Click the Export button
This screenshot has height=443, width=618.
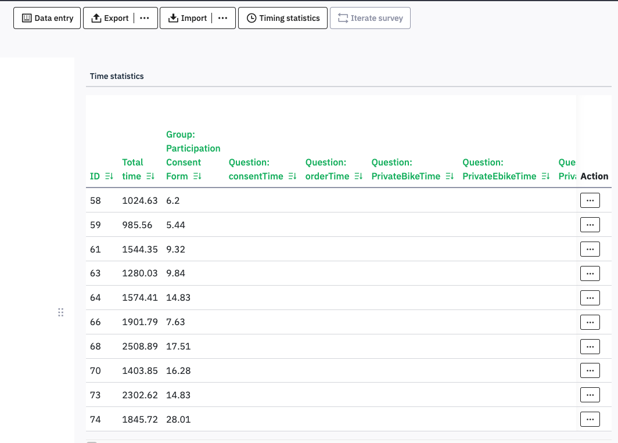[109, 18]
